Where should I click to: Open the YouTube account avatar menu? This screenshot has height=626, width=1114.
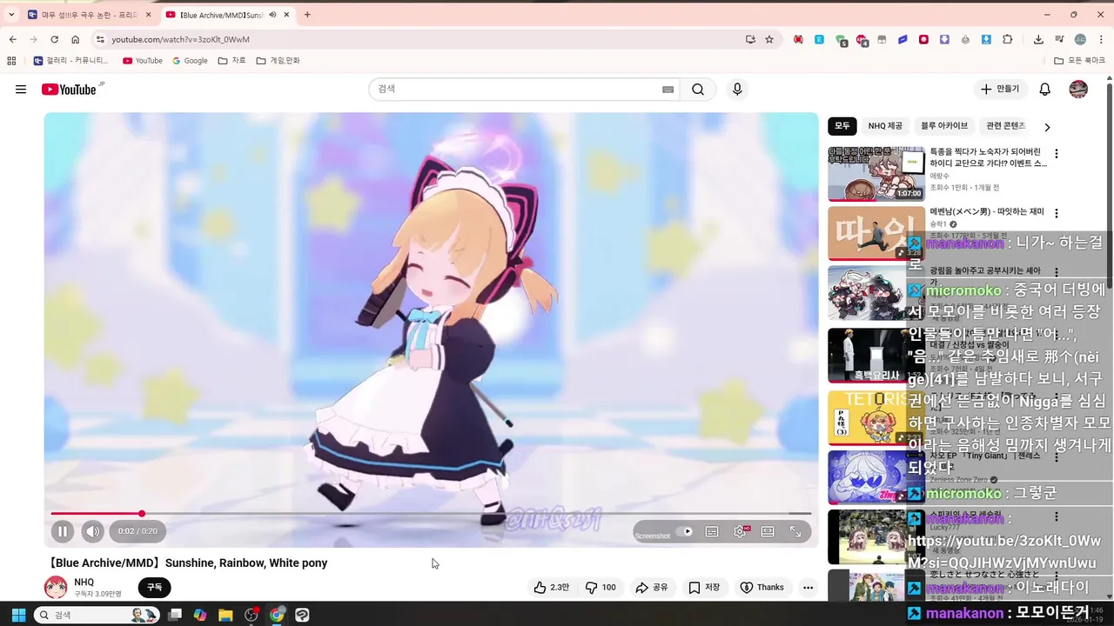coord(1078,90)
